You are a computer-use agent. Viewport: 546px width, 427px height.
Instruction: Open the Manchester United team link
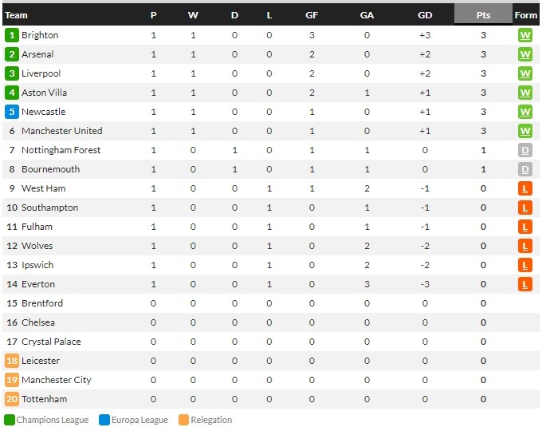(62, 131)
